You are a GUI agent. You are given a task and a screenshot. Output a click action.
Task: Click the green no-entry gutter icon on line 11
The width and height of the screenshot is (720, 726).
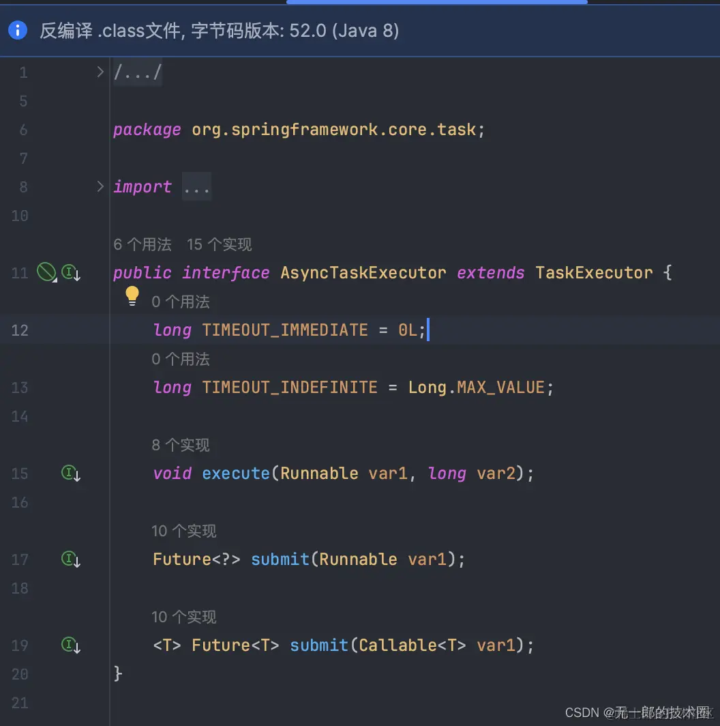(x=46, y=272)
